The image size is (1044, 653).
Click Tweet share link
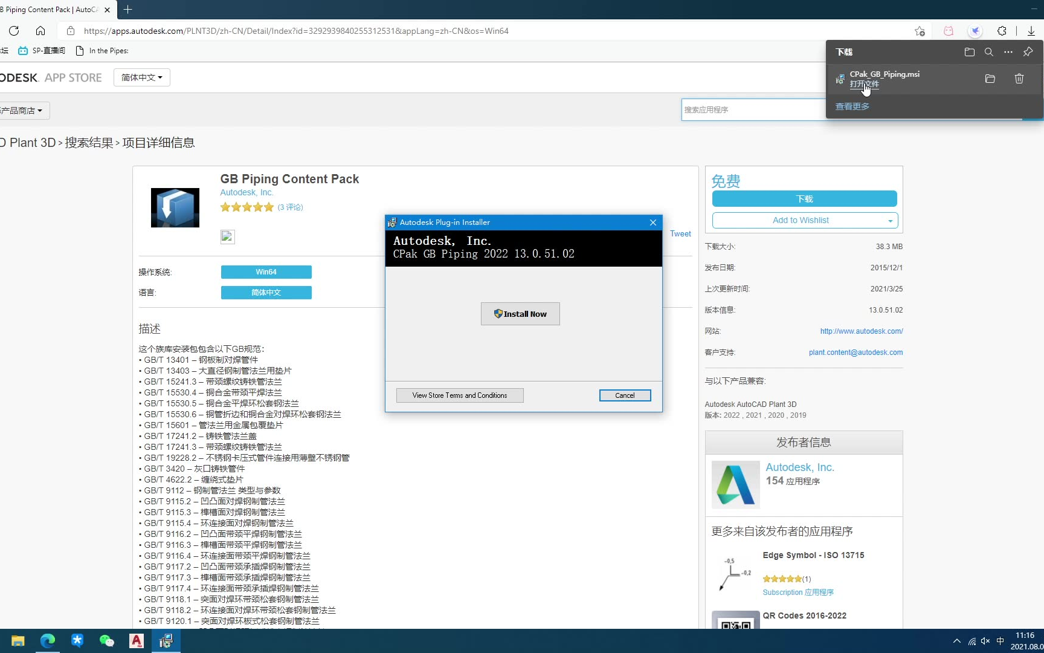coord(680,234)
